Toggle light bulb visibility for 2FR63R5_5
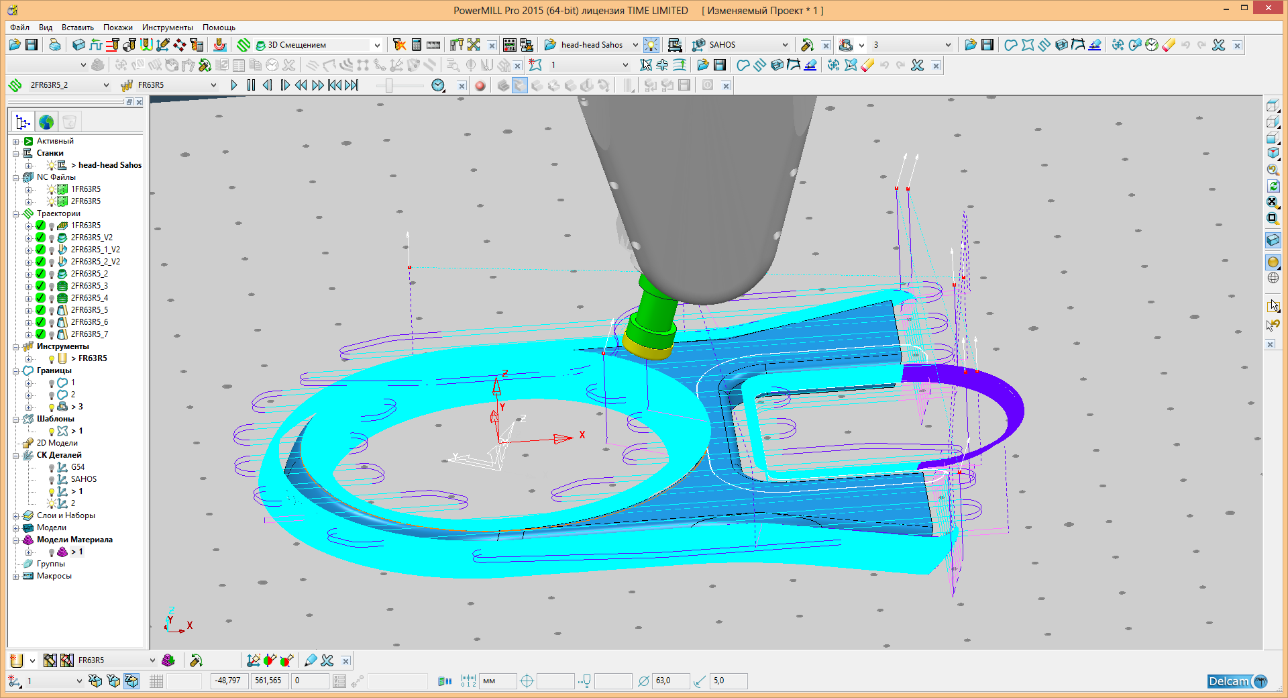The width and height of the screenshot is (1288, 698). pyautogui.click(x=52, y=311)
